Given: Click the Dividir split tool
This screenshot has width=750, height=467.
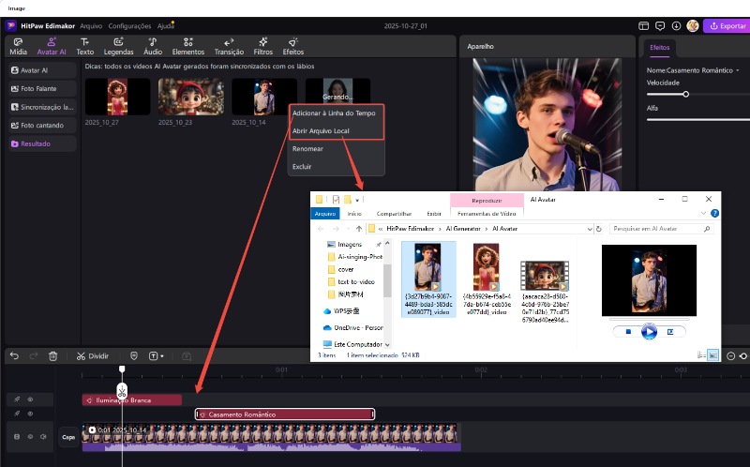Looking at the screenshot, I should coord(93,356).
